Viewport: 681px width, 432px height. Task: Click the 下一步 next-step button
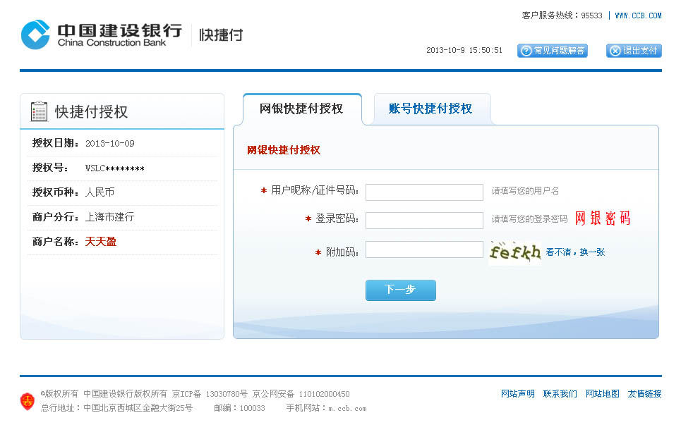click(x=400, y=290)
